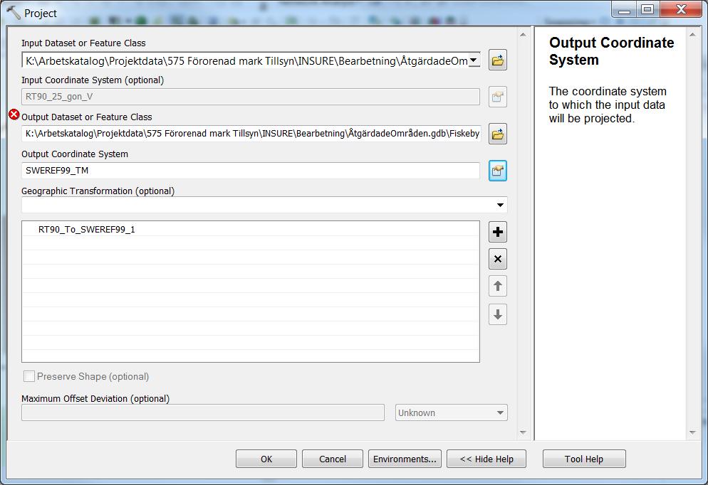
Task: Open Tool Help
Action: point(584,459)
